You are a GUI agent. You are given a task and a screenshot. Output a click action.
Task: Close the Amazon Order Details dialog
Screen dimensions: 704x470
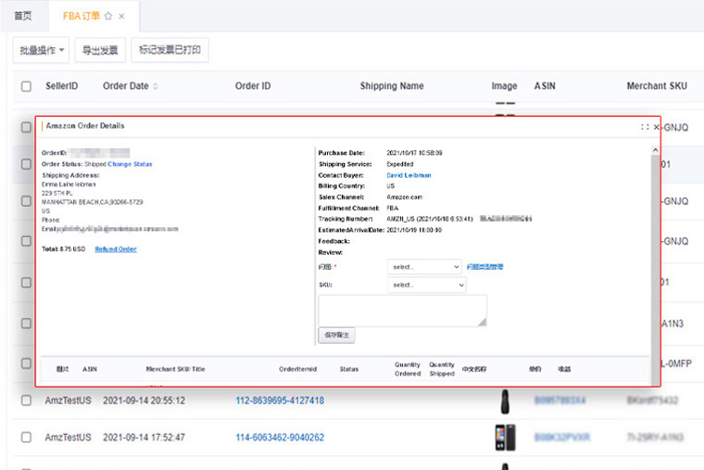click(x=656, y=126)
